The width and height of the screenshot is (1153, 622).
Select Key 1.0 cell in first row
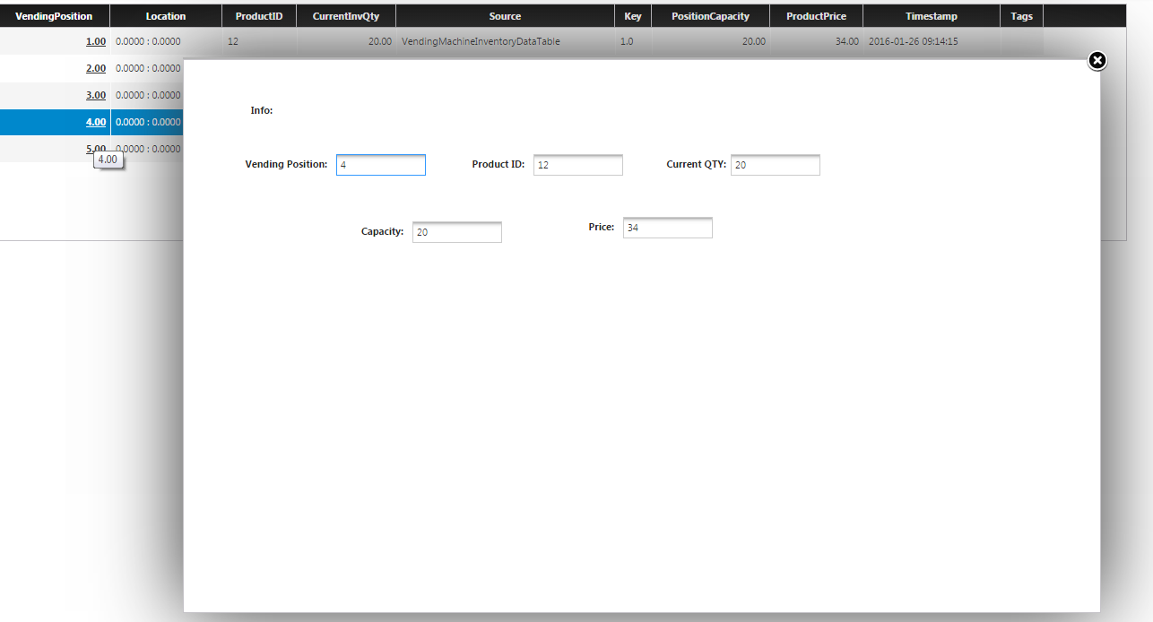pyautogui.click(x=633, y=41)
